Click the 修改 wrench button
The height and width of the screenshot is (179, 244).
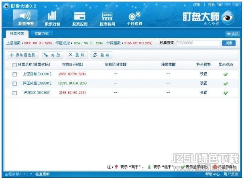pos(53,55)
